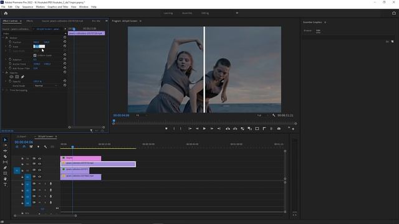The image size is (399, 224).
Task: Open the Sequence menu
Action: click(27, 7)
